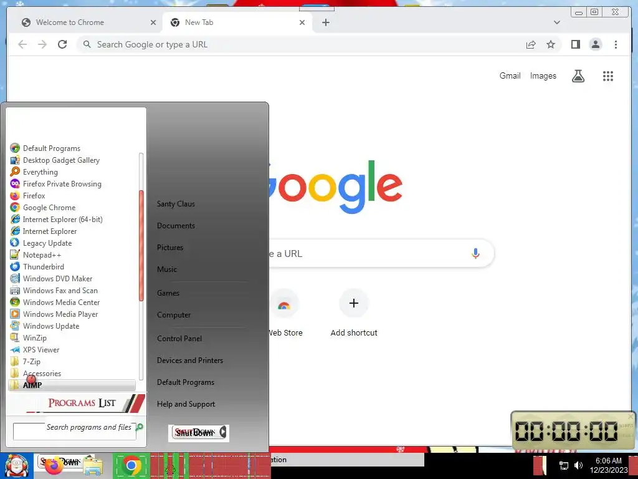Open the volume control in tray
Image resolution: width=638 pixels, height=479 pixels.
click(578, 465)
